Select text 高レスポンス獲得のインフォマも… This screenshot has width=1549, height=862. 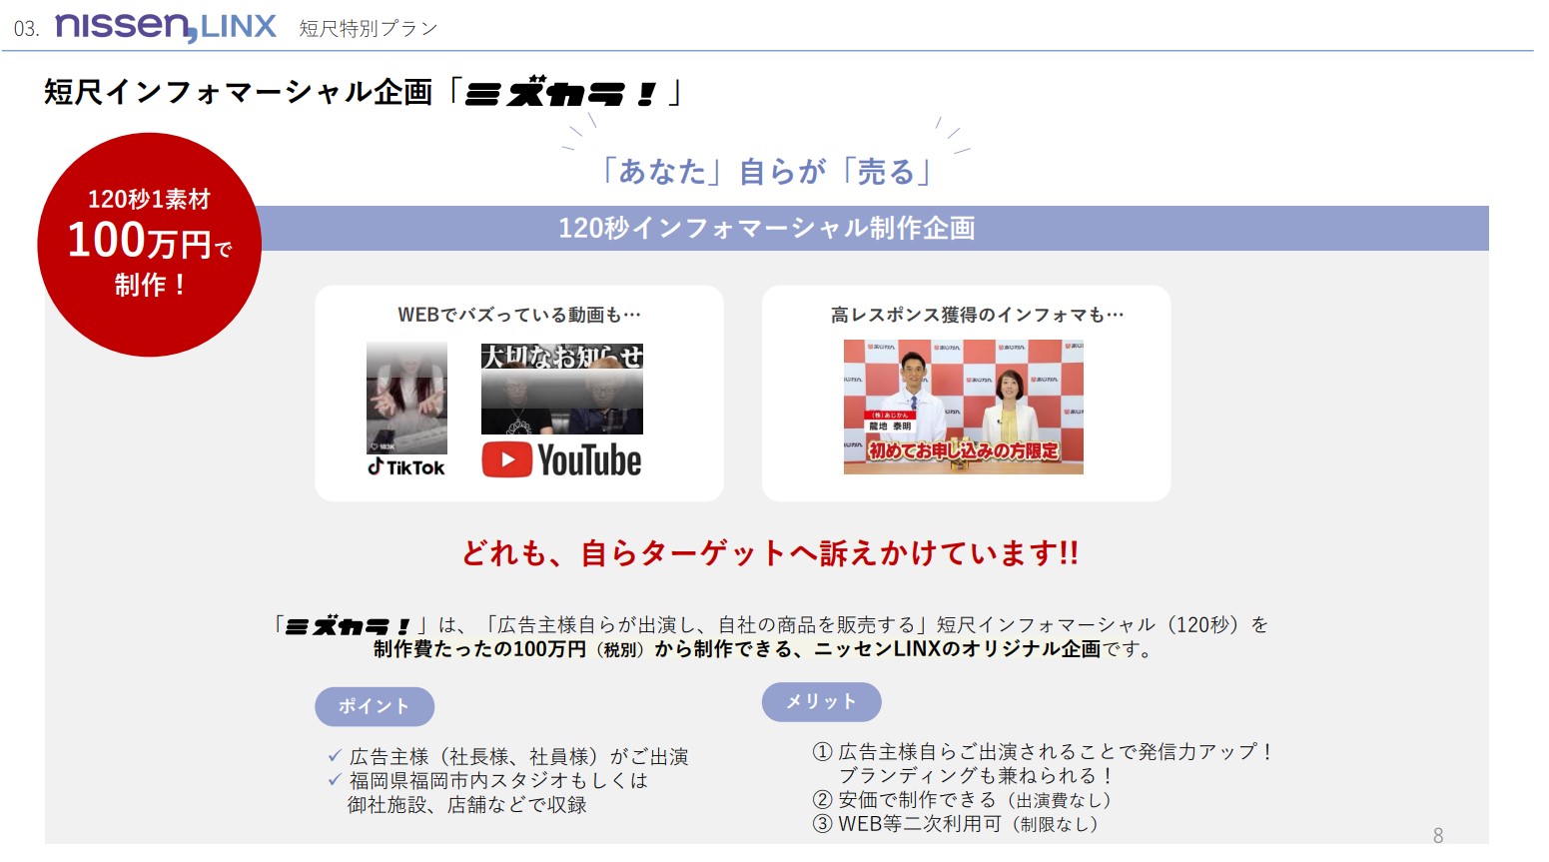[977, 315]
